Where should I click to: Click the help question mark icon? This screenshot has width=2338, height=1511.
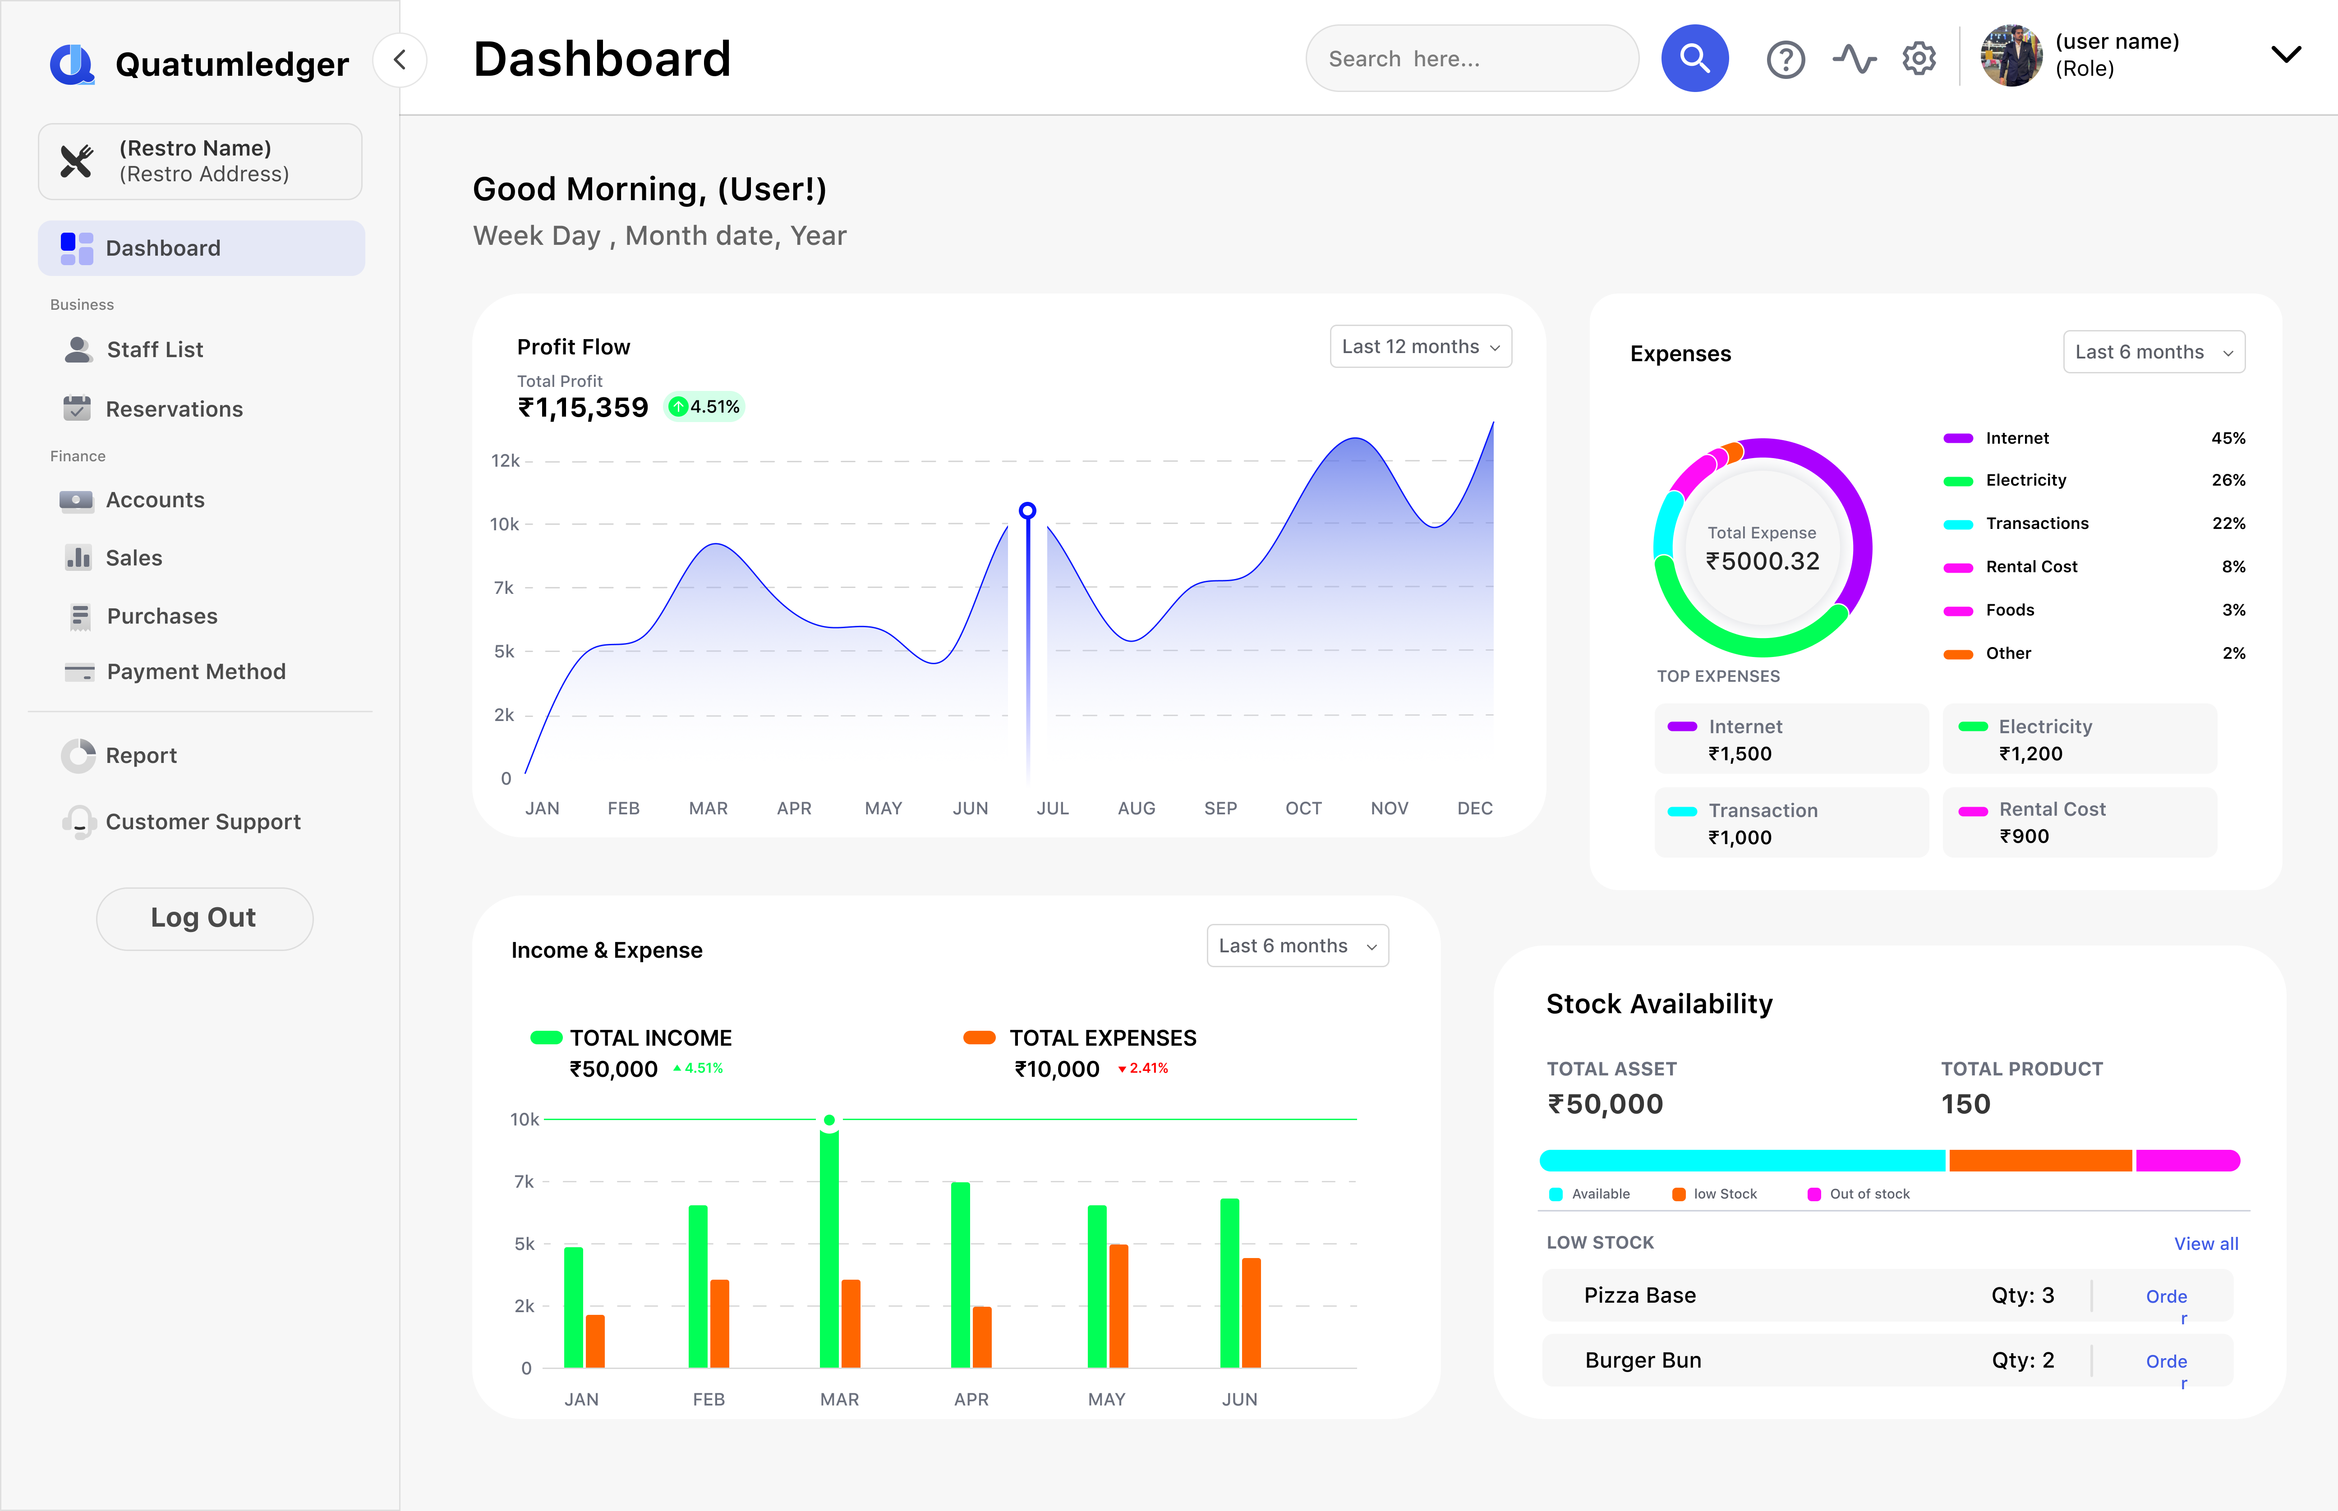1786,59
